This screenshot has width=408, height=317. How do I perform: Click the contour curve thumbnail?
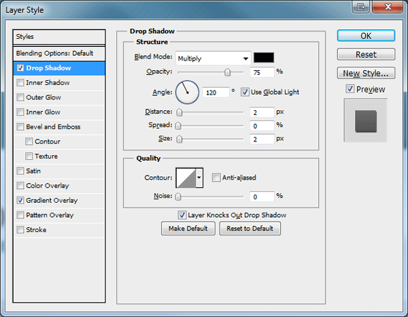coord(186,178)
